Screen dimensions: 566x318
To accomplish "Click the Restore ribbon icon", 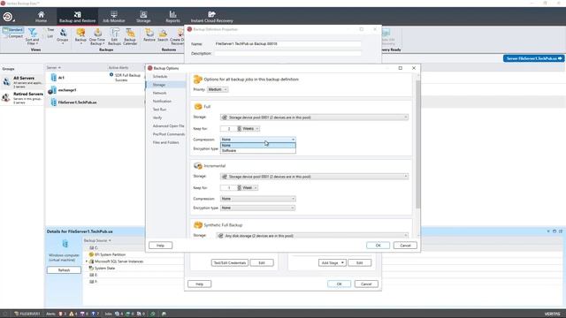I will click(x=149, y=35).
